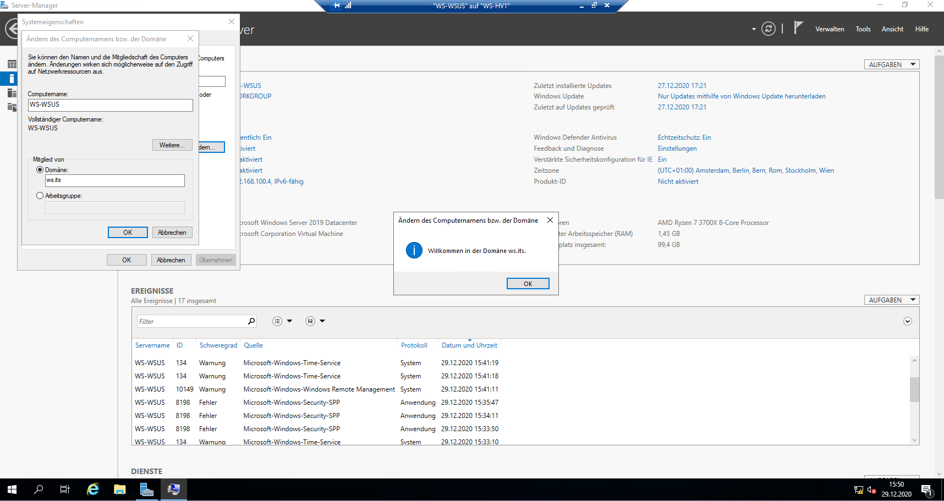Click the network tray icon

pos(858,489)
